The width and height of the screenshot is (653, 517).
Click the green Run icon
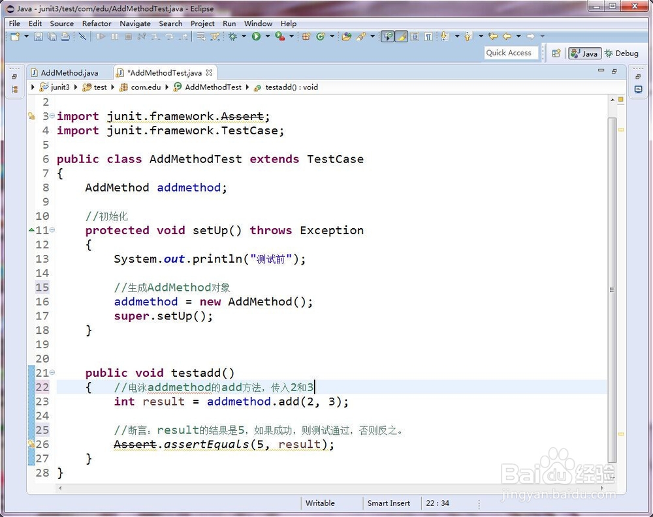tap(256, 37)
